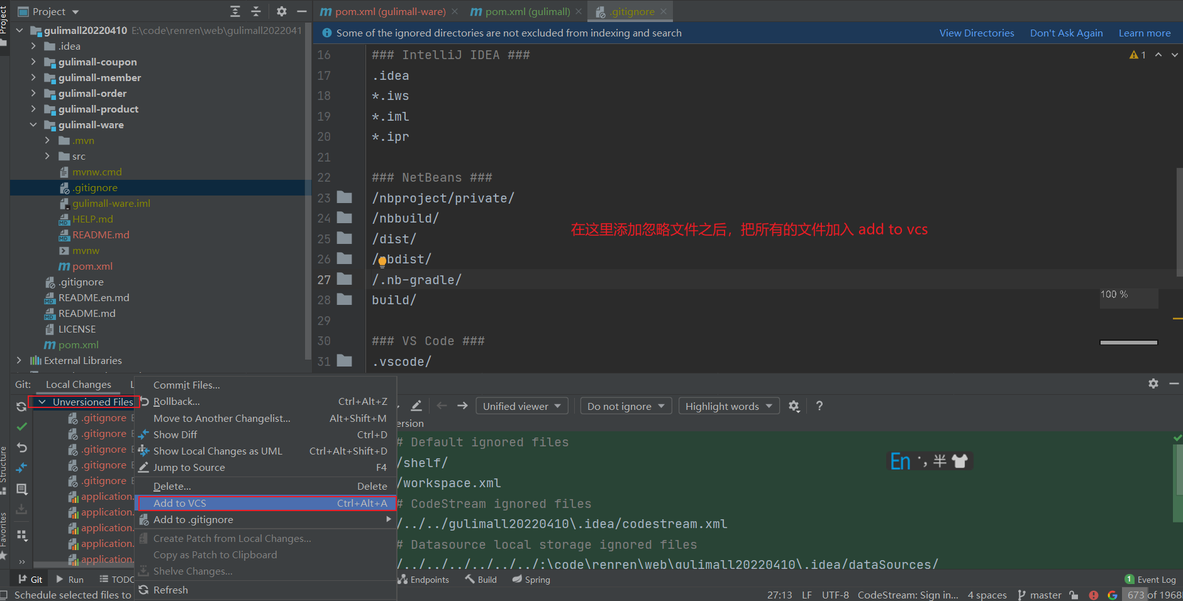The height and width of the screenshot is (601, 1183).
Task: Expand External Libraries node
Action: [19, 360]
